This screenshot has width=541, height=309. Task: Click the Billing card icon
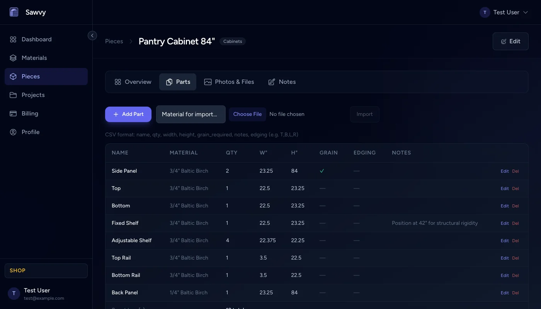[13, 113]
